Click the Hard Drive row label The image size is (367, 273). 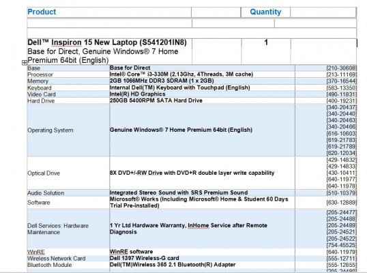41,101
